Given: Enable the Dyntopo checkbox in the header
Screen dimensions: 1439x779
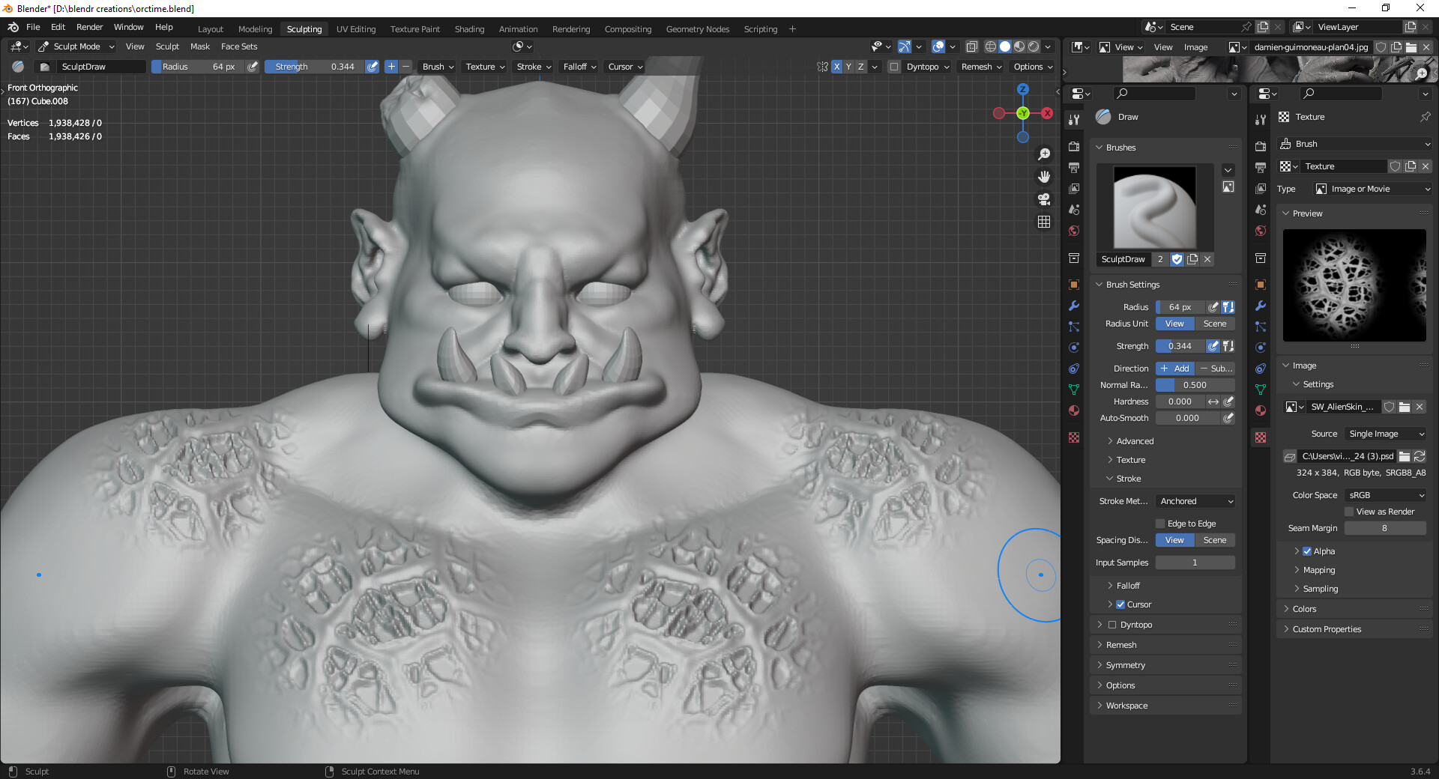Looking at the screenshot, I should click(x=893, y=67).
